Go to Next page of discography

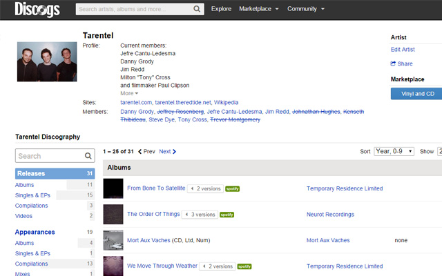(167, 152)
